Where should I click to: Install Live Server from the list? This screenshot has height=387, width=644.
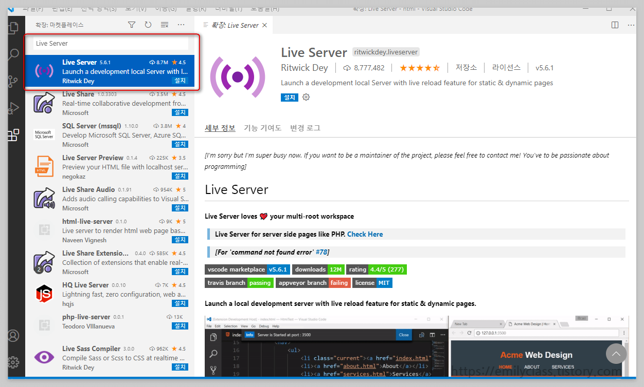tap(180, 81)
